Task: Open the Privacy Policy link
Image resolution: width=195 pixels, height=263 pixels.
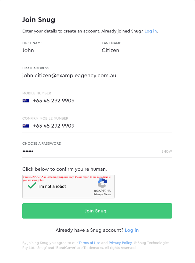Action: pos(120,243)
